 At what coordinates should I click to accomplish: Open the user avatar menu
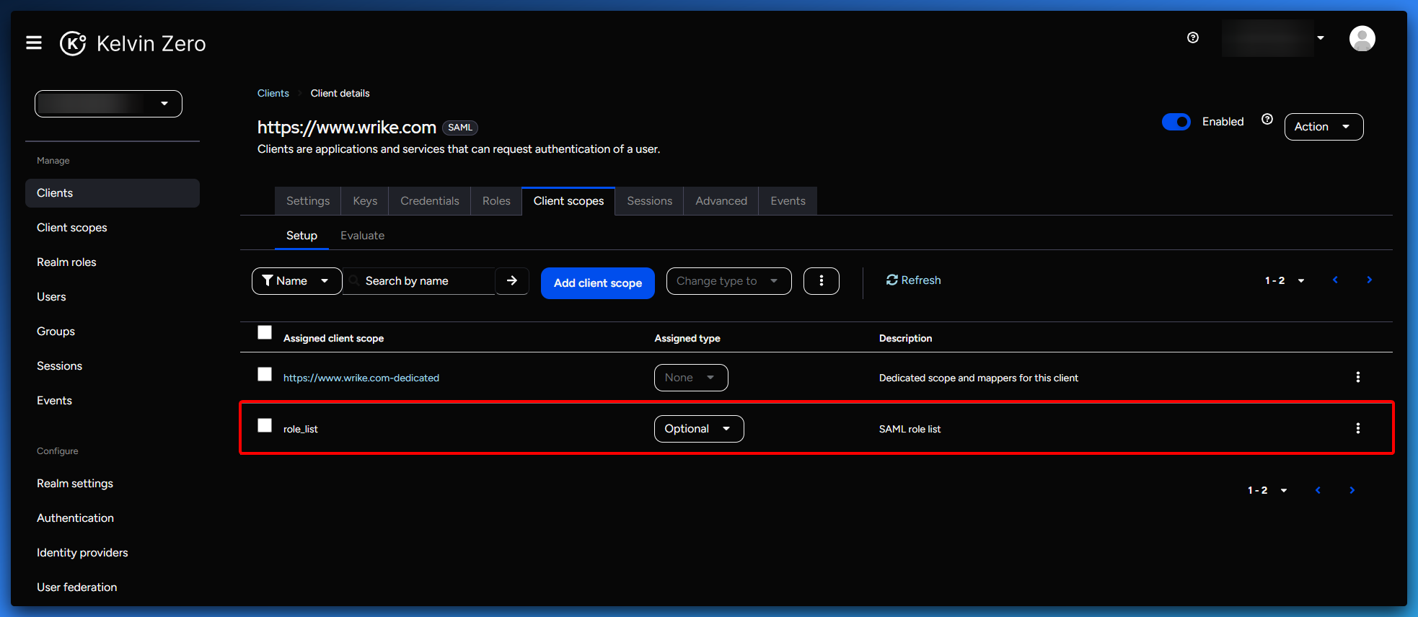(1362, 38)
